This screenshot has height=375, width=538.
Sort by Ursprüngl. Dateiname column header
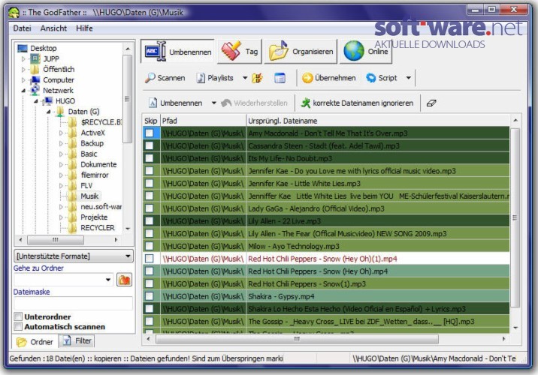click(378, 121)
